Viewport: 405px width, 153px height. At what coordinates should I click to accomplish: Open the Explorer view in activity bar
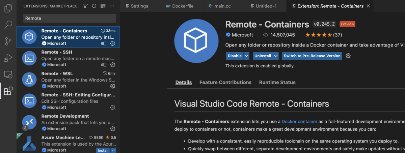(8, 8)
